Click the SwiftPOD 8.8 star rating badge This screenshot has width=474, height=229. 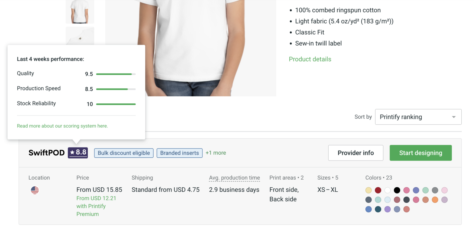coord(78,152)
